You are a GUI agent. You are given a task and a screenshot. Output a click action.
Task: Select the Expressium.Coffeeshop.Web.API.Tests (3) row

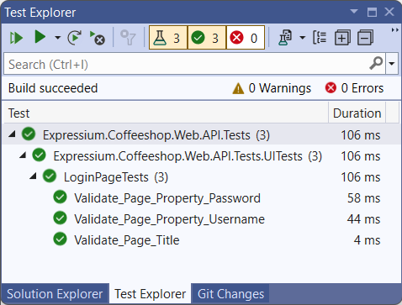tap(201, 134)
